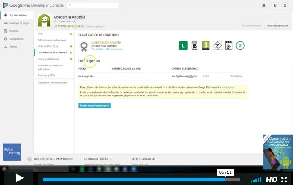Open notifications bell icon
Screen dimensions: 293x185
[x=264, y=5]
